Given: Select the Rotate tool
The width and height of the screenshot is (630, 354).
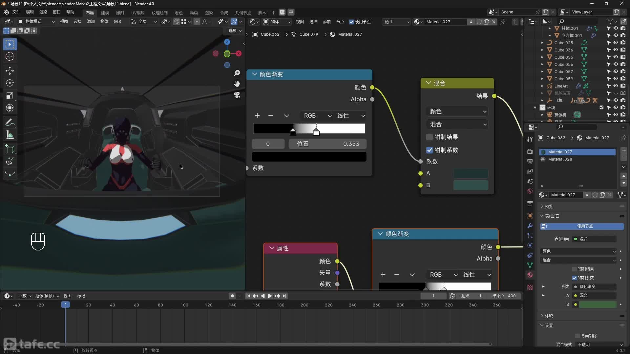Looking at the screenshot, I should pos(10,83).
